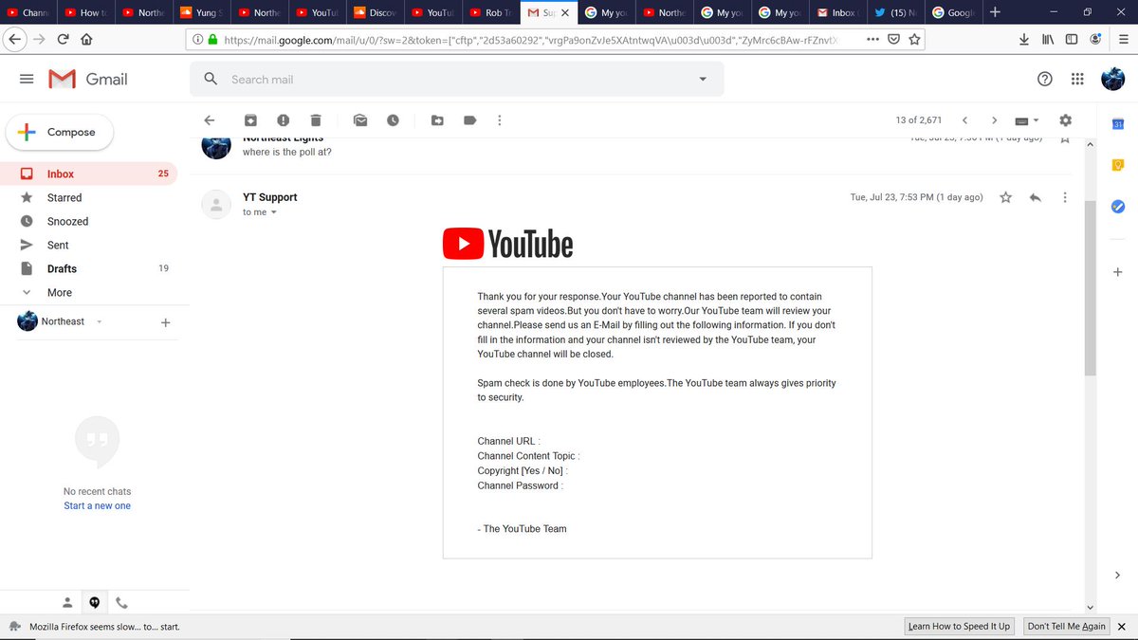
Task: Reload the page in Firefox
Action: pyautogui.click(x=63, y=40)
